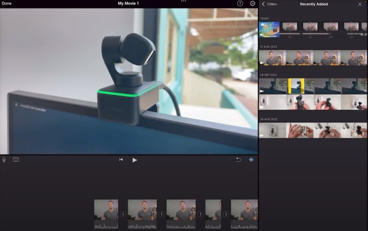Choose the 31 AUG 2023 video clip

313,58
